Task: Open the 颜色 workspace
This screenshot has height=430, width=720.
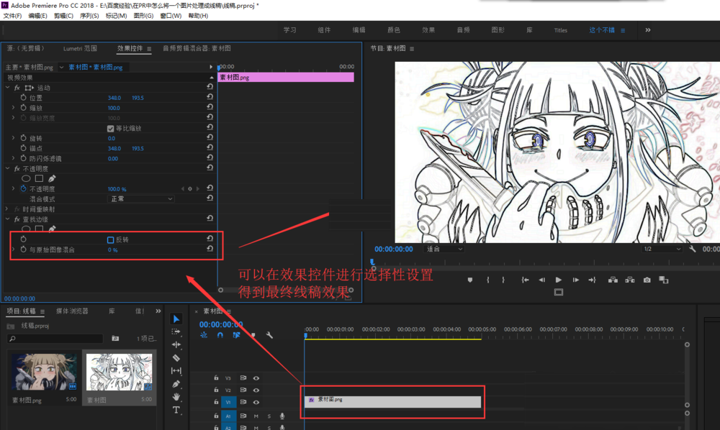Action: click(x=394, y=30)
